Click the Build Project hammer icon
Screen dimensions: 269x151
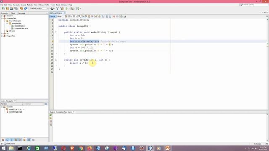(58, 8)
